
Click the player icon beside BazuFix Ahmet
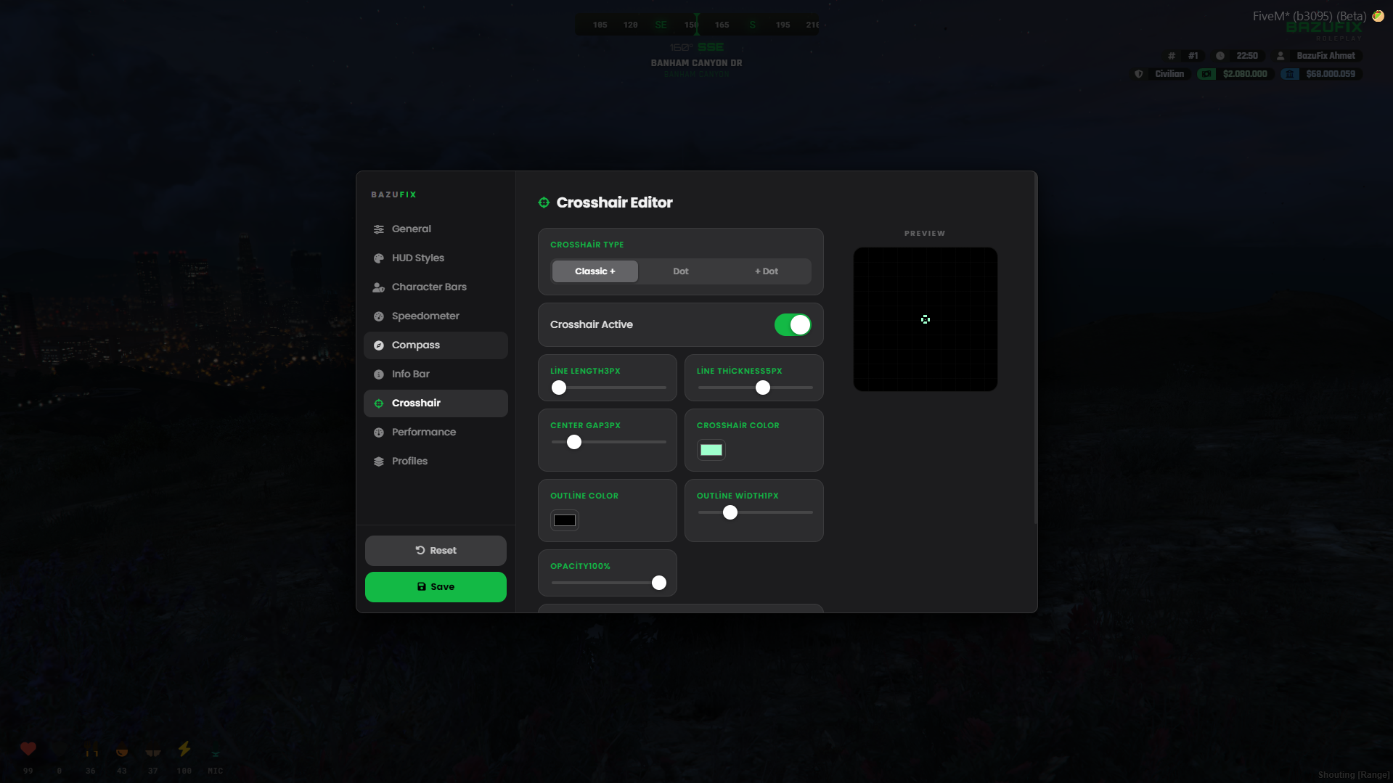coord(1280,56)
